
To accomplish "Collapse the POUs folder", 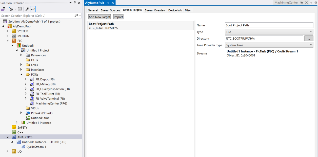I will click(22, 75).
